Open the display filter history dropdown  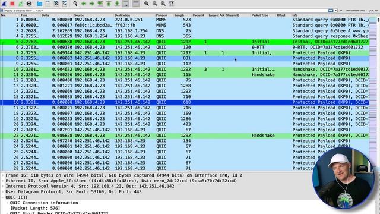(x=335, y=11)
